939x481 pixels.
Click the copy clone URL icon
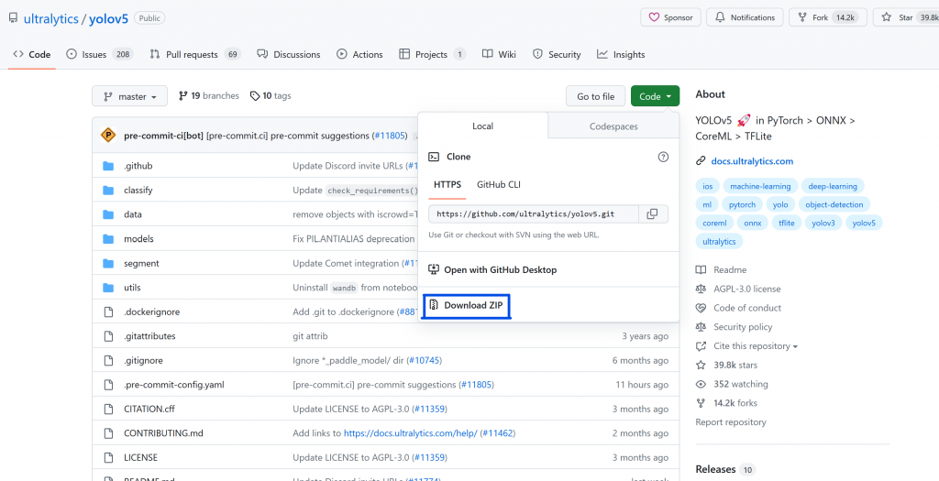(653, 213)
